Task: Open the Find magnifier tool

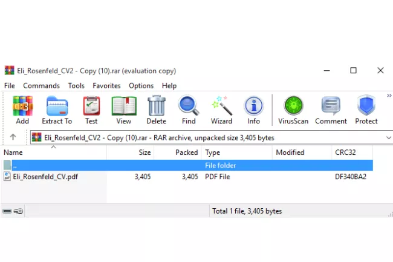Action: (x=189, y=106)
